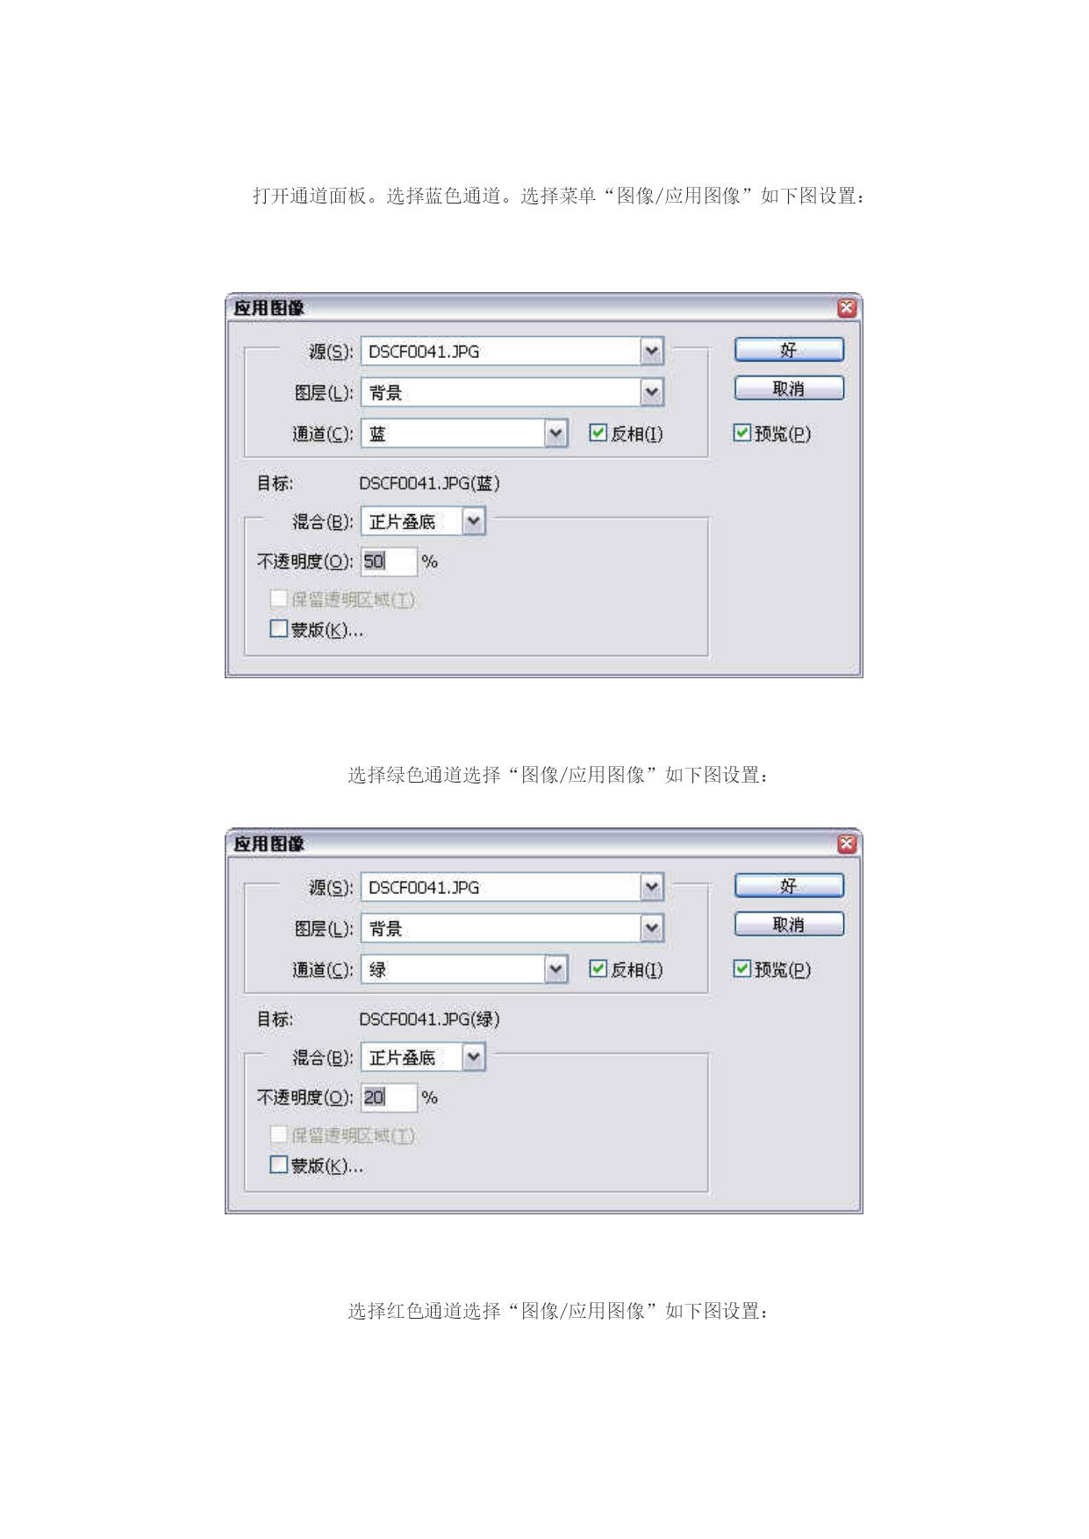Viewport: 1089px width, 1539px height.
Task: Expand 通道 dropdown showing 绿
Action: point(555,969)
